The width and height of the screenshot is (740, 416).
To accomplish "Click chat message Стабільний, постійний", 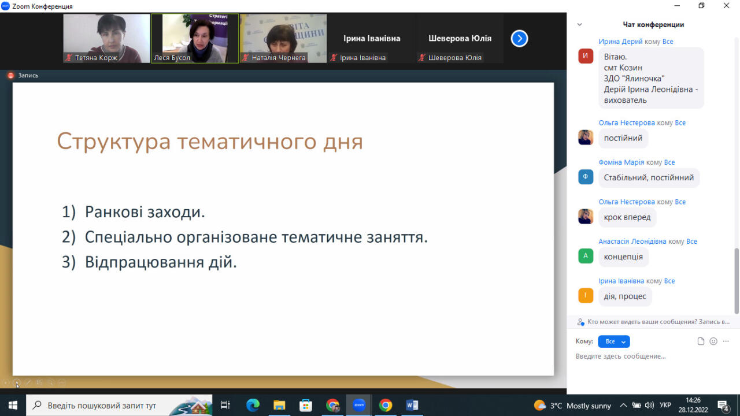I will tap(649, 178).
